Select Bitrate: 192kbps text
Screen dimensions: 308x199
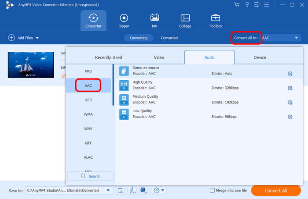225,102
